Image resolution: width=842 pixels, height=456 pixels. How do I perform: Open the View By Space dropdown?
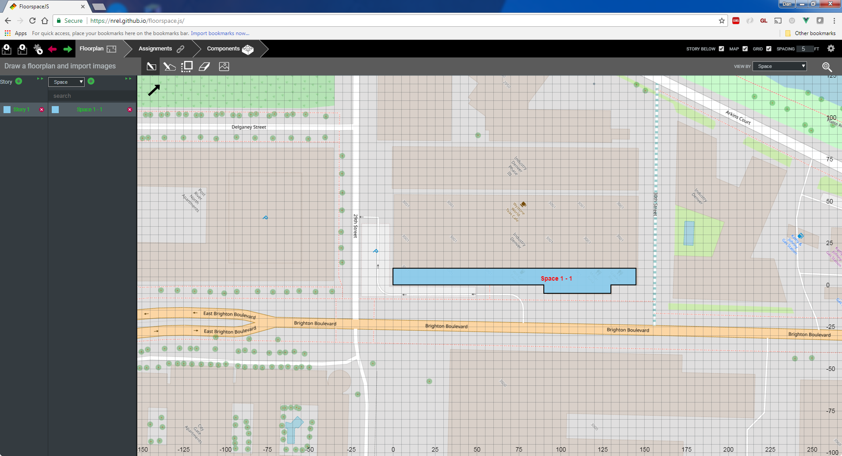tap(779, 66)
